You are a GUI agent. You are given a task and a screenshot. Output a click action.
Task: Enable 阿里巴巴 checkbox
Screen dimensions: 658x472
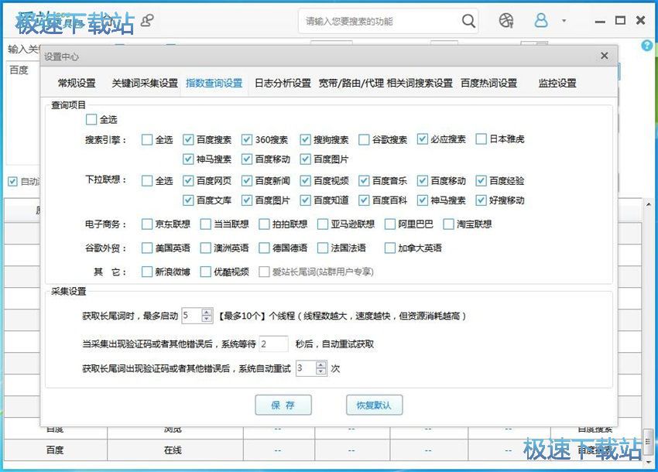(x=390, y=224)
